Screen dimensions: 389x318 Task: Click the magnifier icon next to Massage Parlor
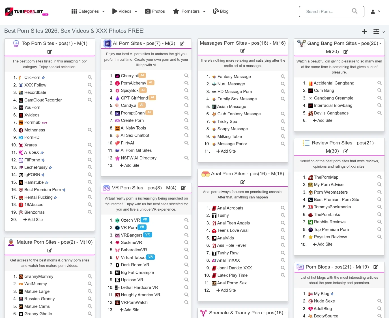[283, 144]
